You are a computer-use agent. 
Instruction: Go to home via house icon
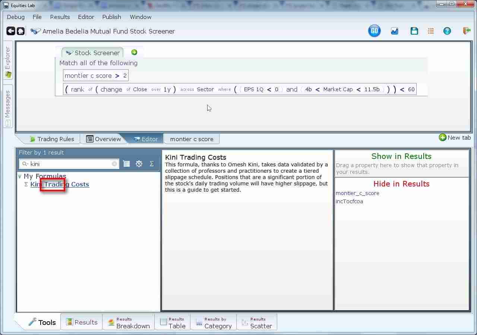(x=21, y=31)
